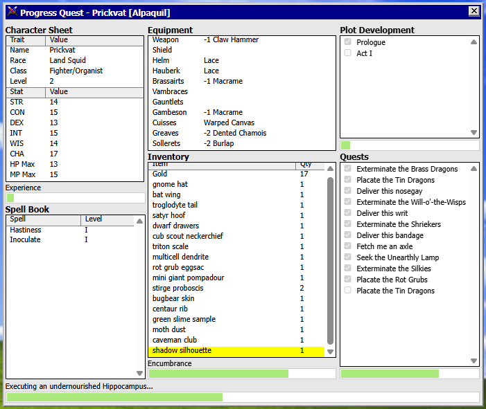Image resolution: width=486 pixels, height=409 pixels.
Task: Click the Encumbrance progress bar
Action: (242, 374)
